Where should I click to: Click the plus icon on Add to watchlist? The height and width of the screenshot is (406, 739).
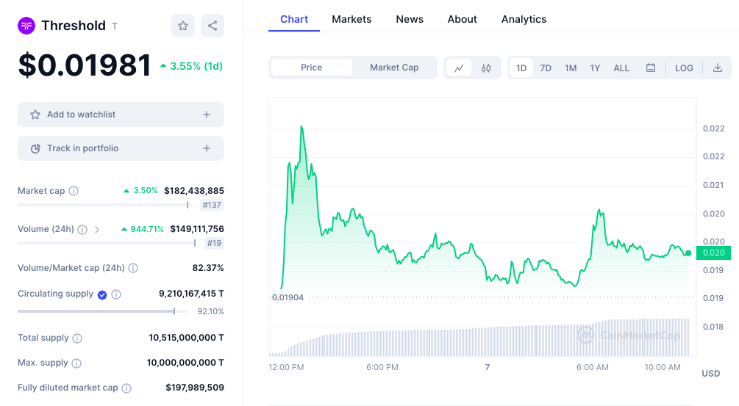pyautogui.click(x=207, y=115)
